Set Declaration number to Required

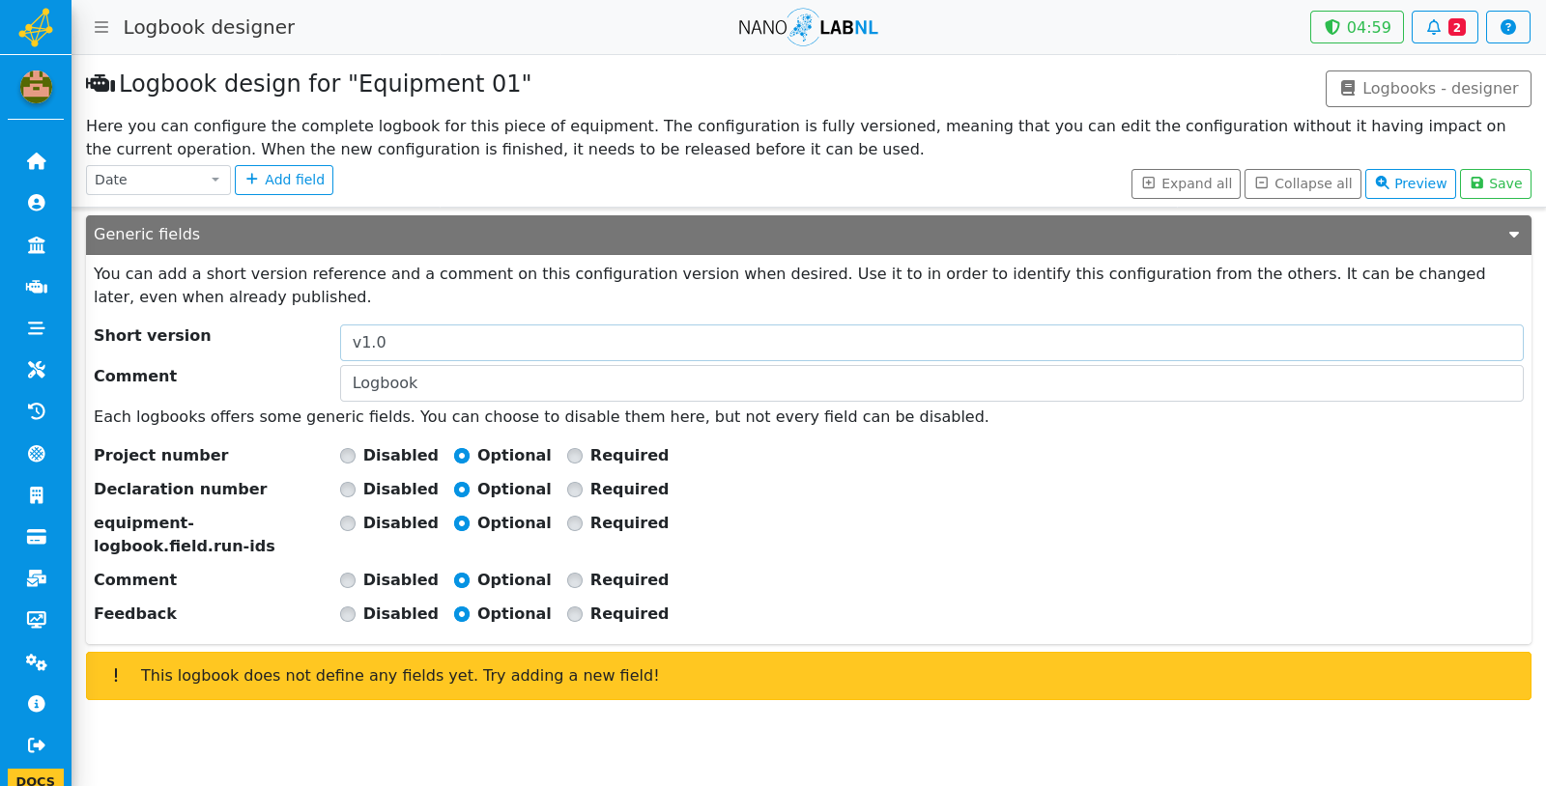point(575,490)
